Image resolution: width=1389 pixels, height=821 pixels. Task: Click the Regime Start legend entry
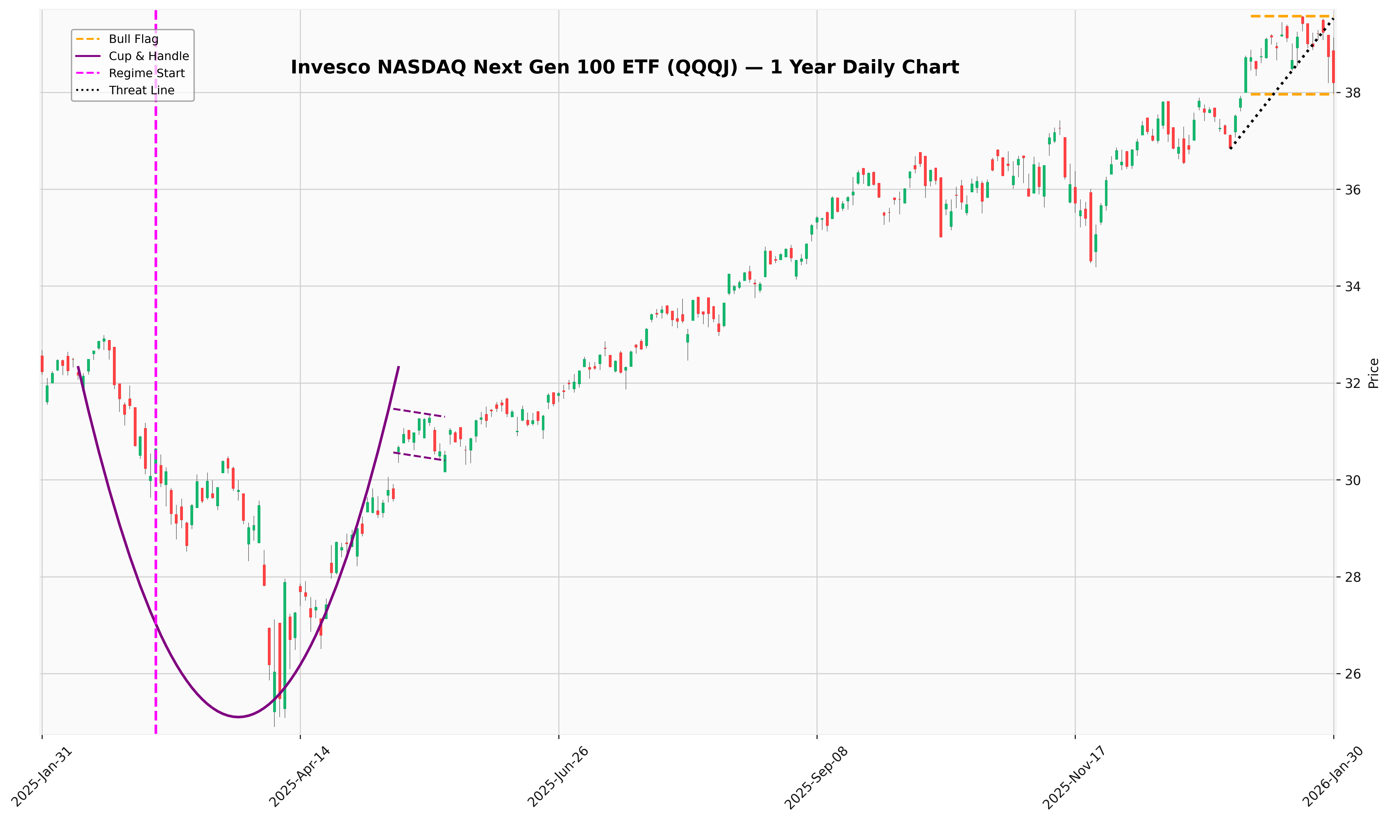click(x=147, y=74)
